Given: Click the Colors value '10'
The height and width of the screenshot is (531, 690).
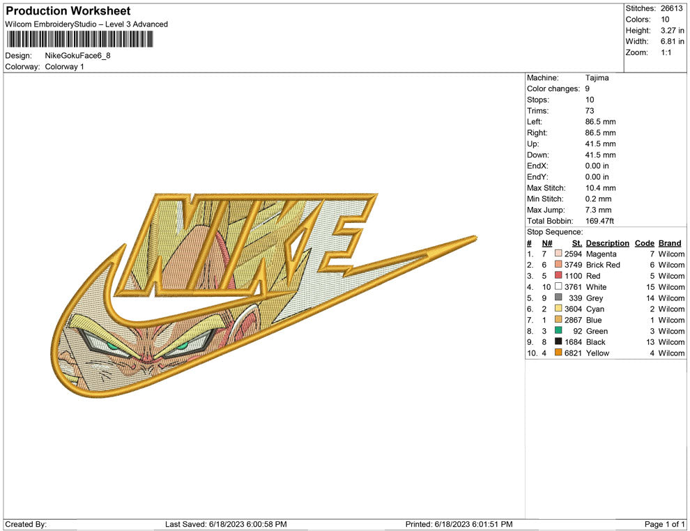Looking at the screenshot, I should [665, 20].
